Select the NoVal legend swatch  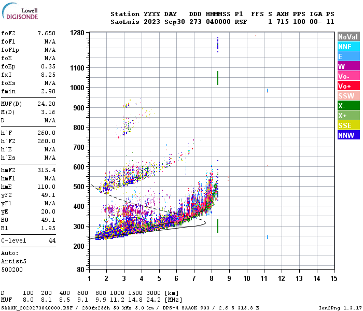[x=348, y=37]
